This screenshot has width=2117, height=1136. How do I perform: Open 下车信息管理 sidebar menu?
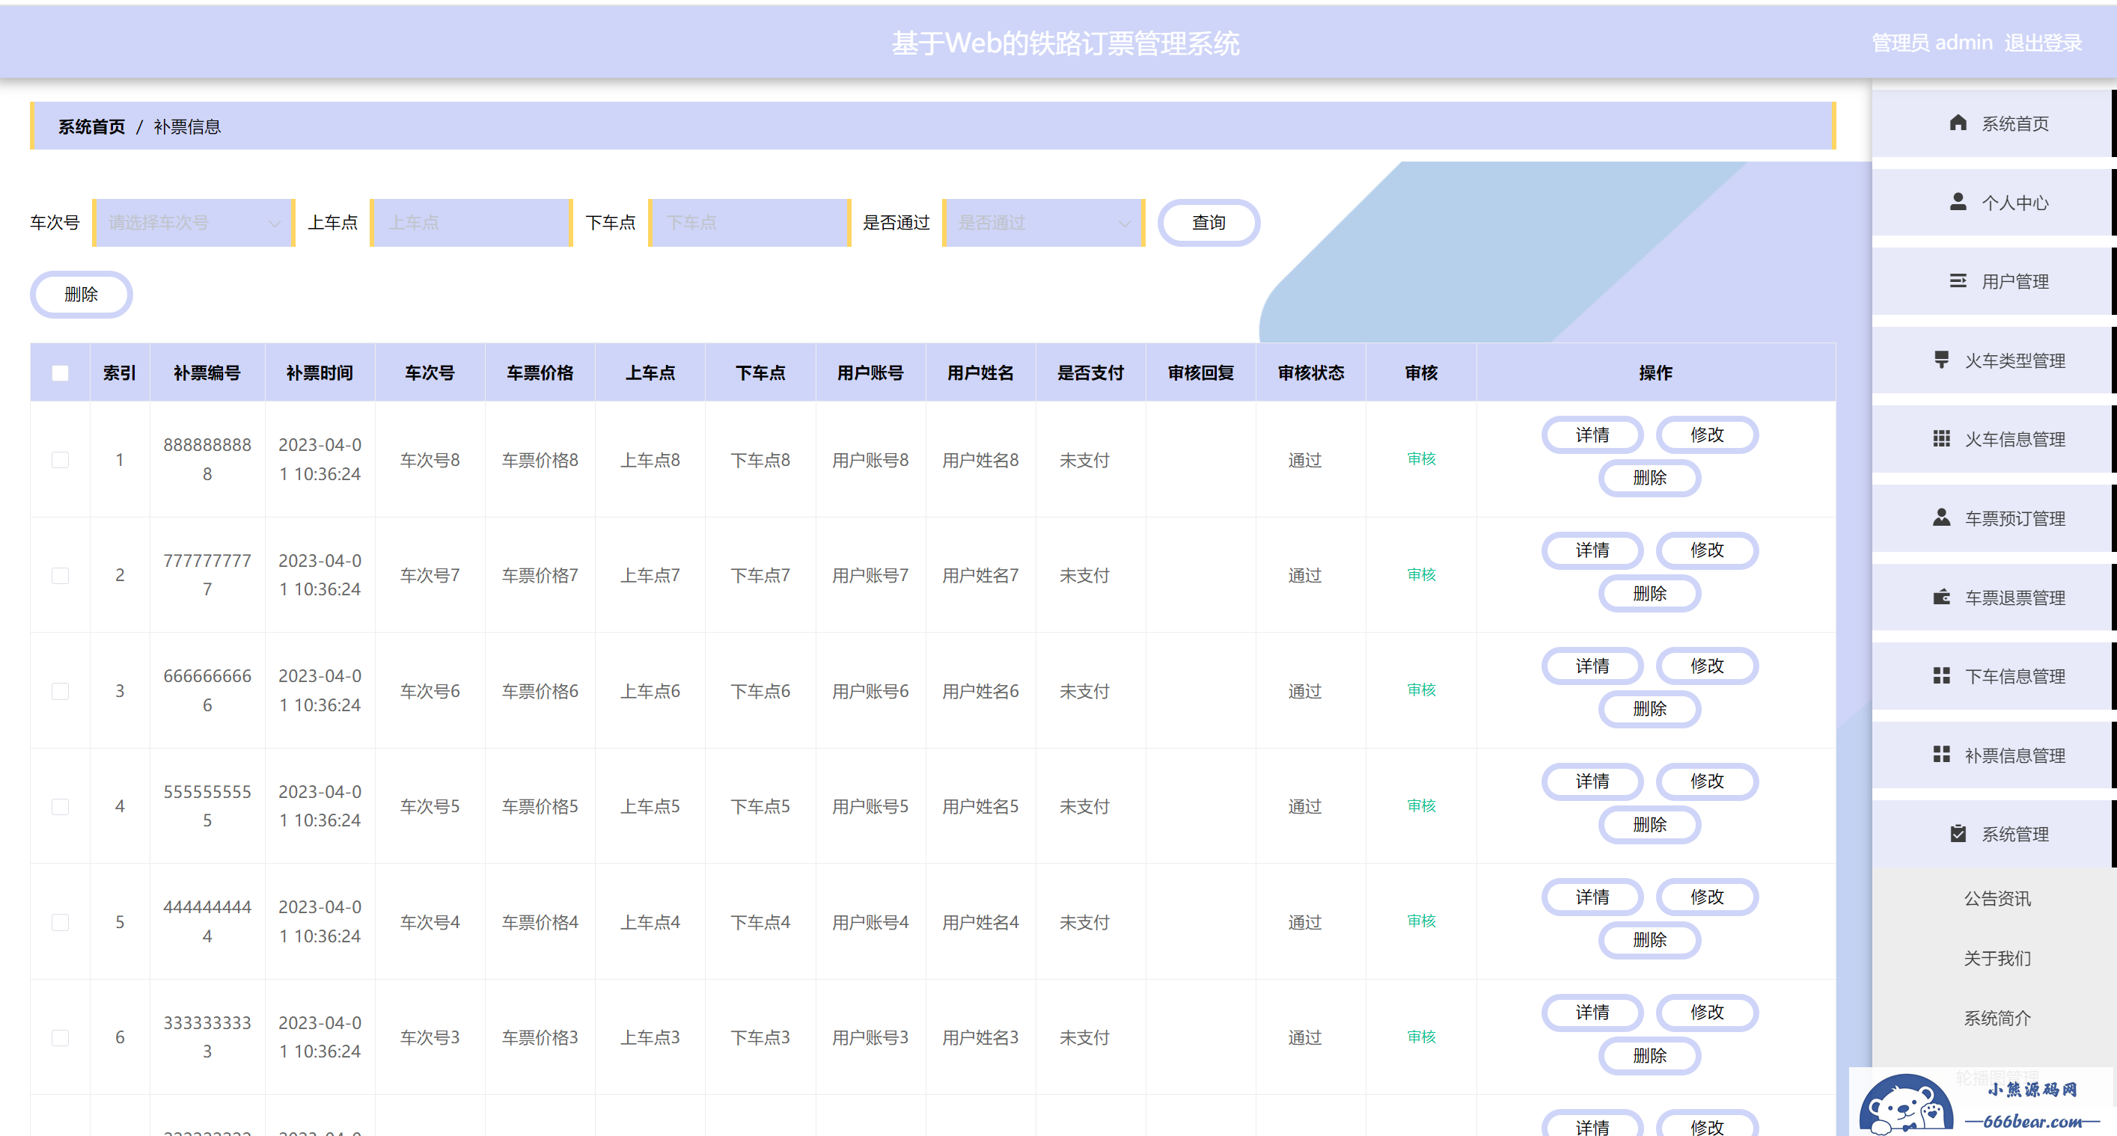point(1994,676)
